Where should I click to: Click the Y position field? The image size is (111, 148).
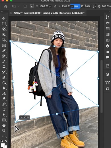pos(68,6)
